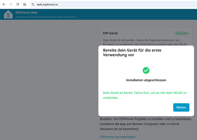Click the Verbunden status badge
The width and height of the screenshot is (197, 140).
pyautogui.click(x=182, y=33)
